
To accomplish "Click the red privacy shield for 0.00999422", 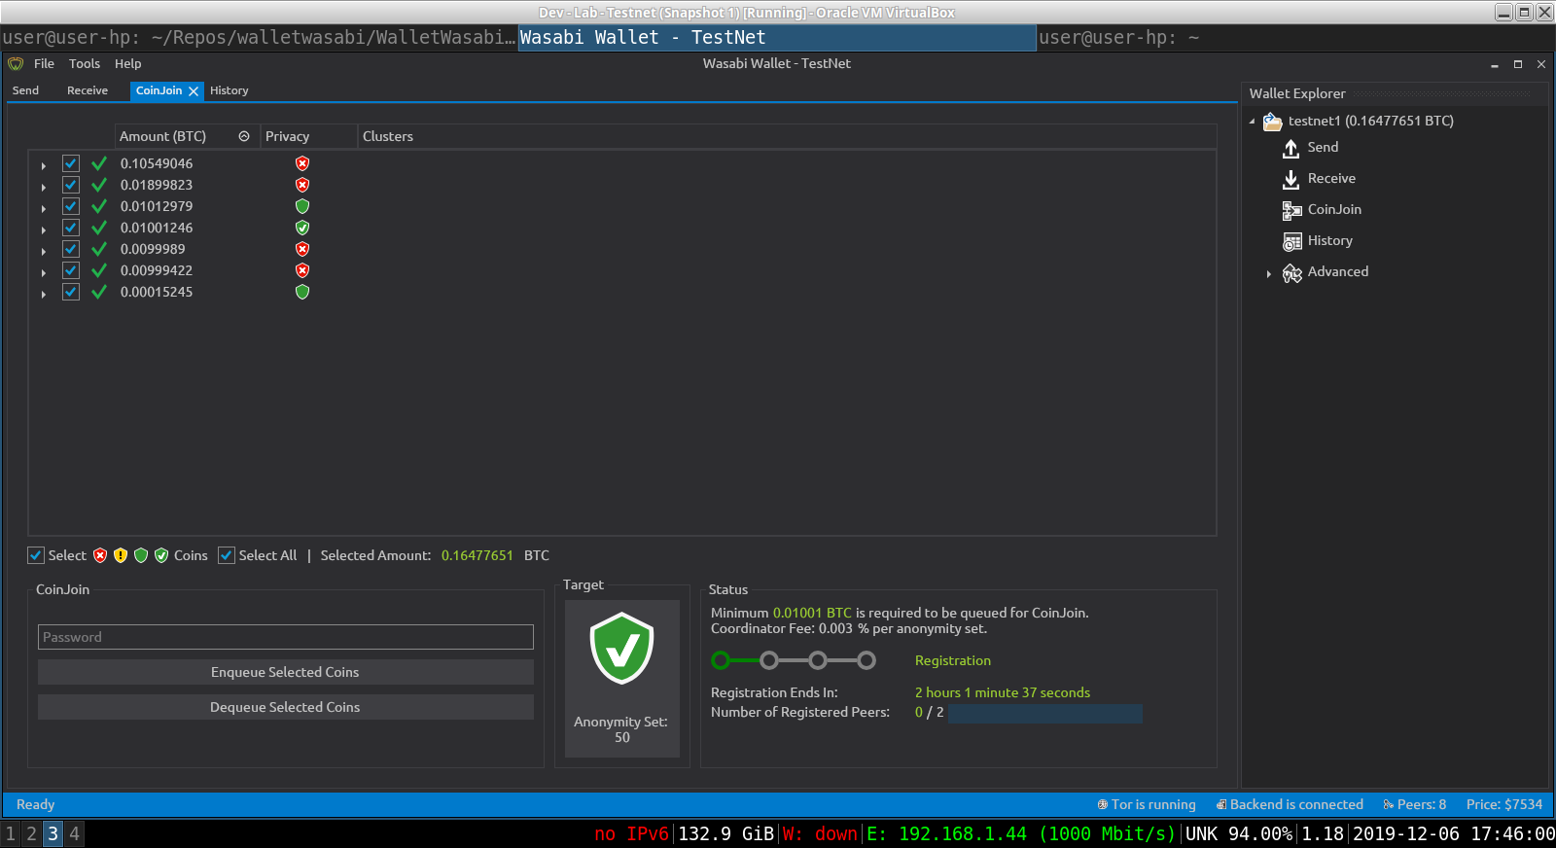I will click(302, 270).
